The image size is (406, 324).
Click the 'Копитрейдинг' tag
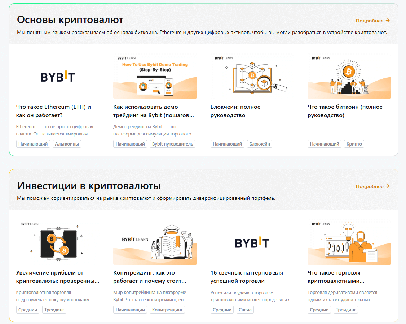pos(167,310)
